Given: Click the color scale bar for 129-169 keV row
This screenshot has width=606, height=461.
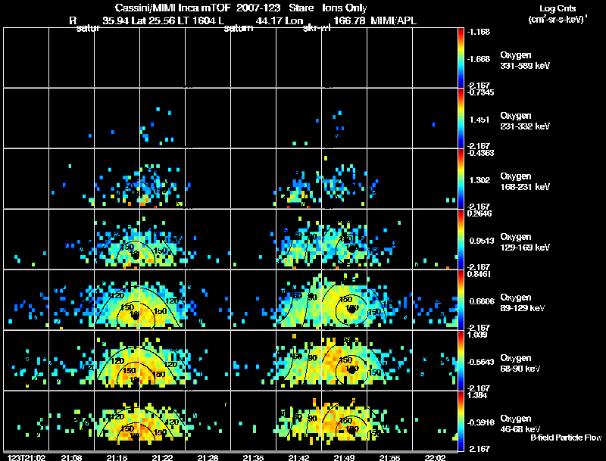Looking at the screenshot, I should [x=461, y=239].
